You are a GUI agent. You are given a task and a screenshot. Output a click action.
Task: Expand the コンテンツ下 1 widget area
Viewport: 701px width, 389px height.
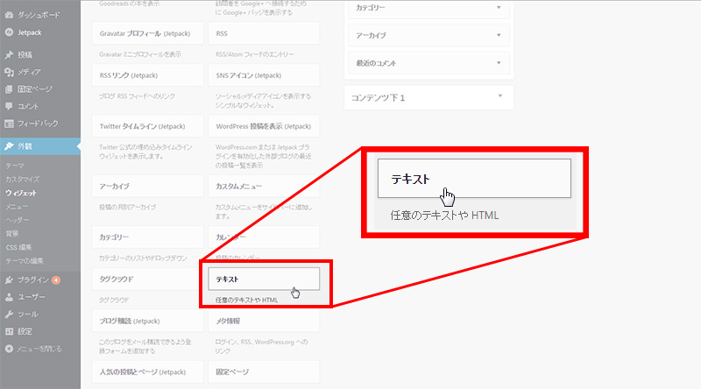[498, 96]
